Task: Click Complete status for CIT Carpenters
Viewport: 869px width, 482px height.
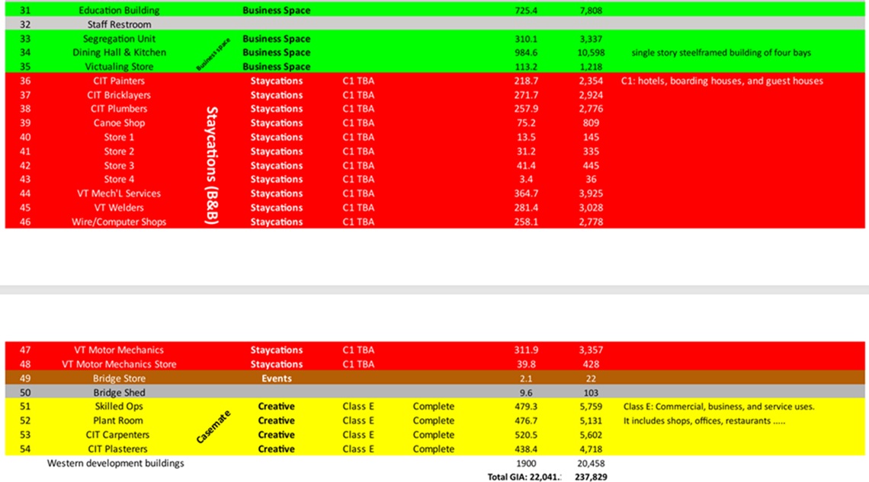Action: 433,435
